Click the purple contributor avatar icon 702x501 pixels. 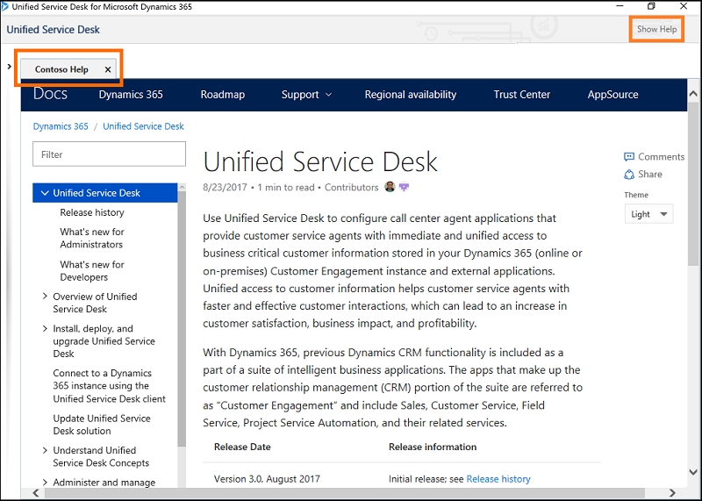point(404,187)
